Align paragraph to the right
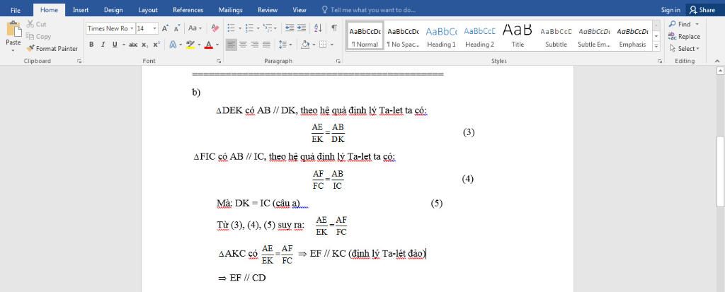725x292 pixels. (254, 45)
